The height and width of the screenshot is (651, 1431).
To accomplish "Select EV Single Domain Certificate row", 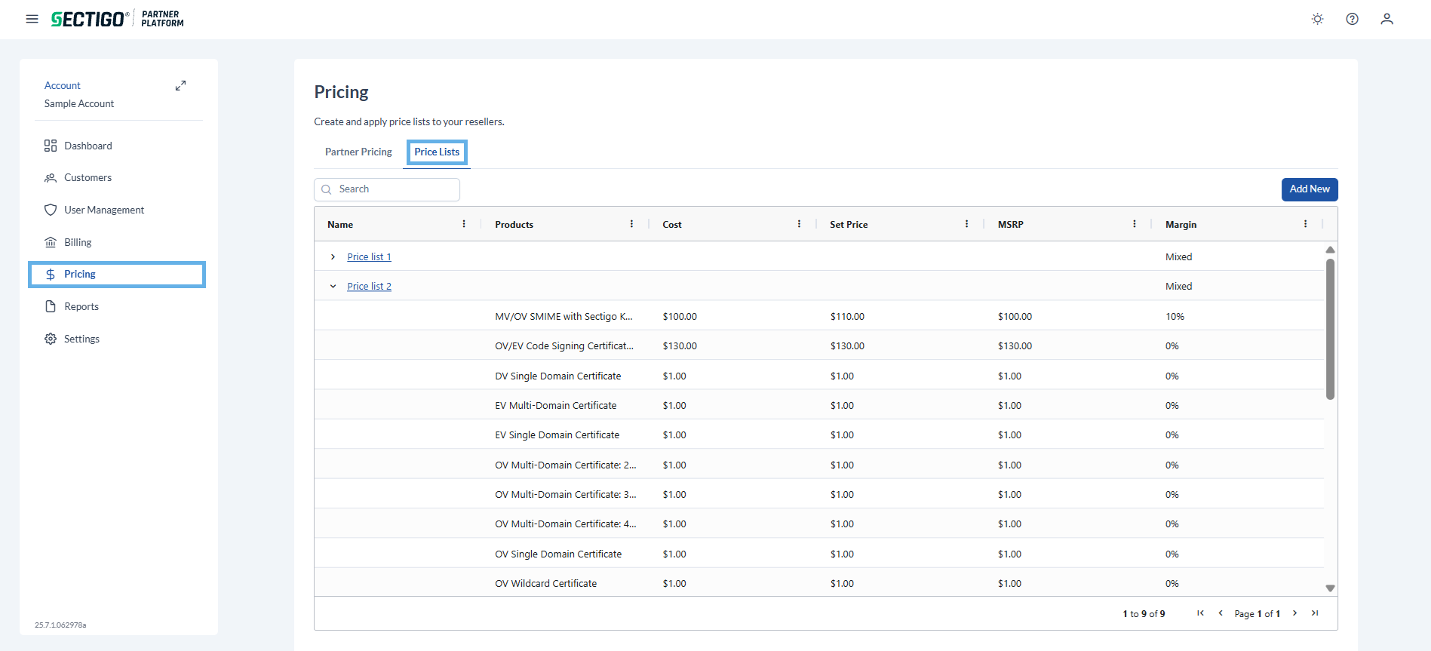I will pos(819,435).
